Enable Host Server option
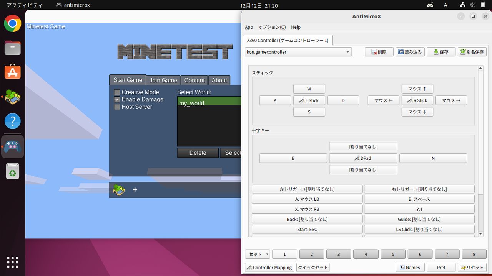This screenshot has width=492, height=276. point(116,107)
